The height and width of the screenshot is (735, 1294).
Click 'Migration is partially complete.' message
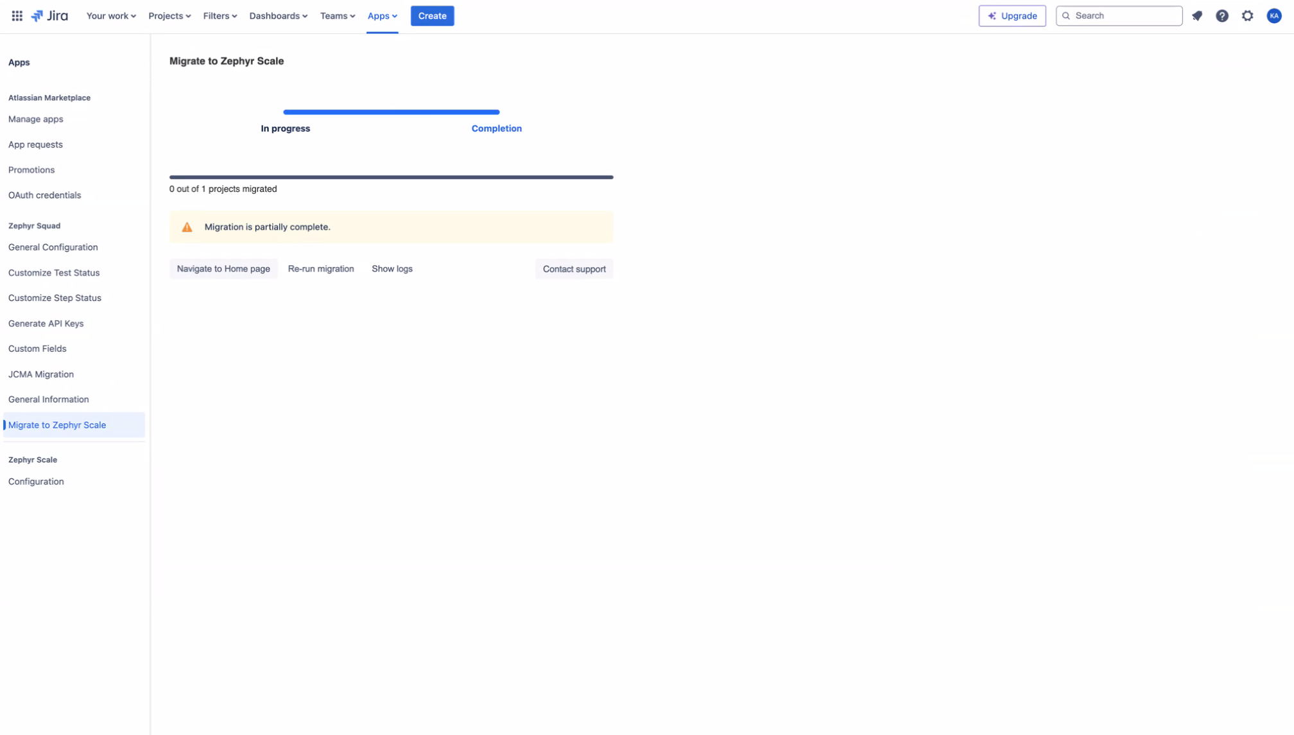(268, 227)
